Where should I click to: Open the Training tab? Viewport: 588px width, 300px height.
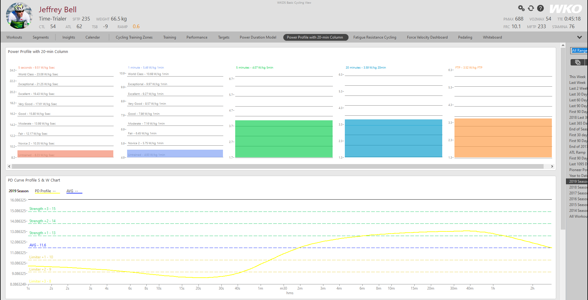pyautogui.click(x=170, y=37)
